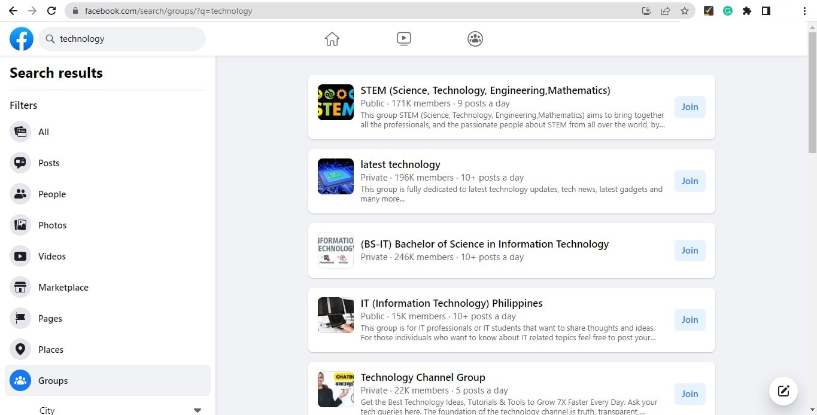Viewport: 817px width, 415px height.
Task: Open Technology Channel Group title
Action: (423, 378)
